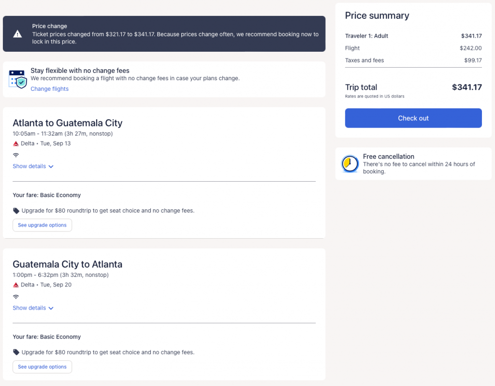Click the chevron beside the return flight Show details
Image resolution: width=495 pixels, height=386 pixels.
pyautogui.click(x=51, y=308)
